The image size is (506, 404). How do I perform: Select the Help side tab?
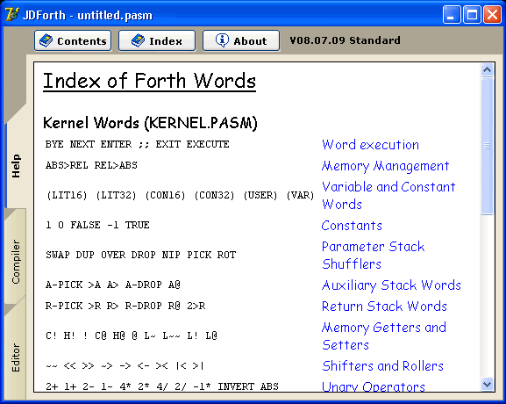click(x=16, y=166)
